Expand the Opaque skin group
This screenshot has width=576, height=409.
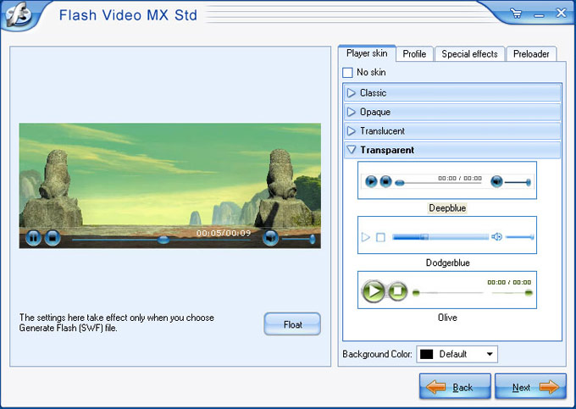[452, 112]
